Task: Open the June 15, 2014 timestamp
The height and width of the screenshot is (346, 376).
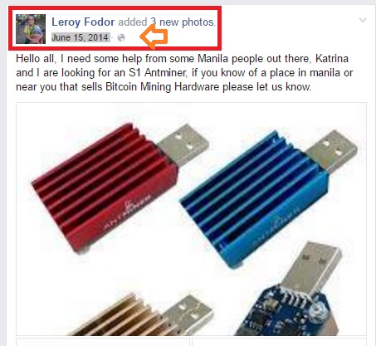Action: (x=80, y=37)
